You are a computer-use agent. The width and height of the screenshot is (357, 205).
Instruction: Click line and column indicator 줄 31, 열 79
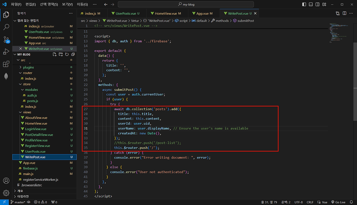[x=269, y=202]
